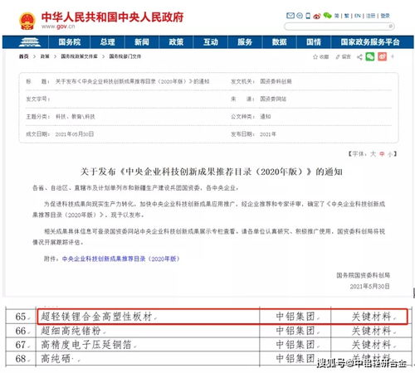Set font size to 小
The image size is (415, 373).
[x=390, y=154]
